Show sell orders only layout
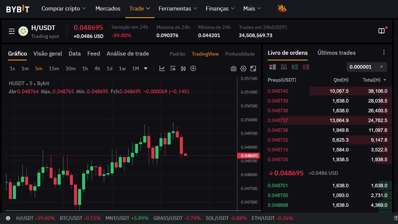Viewport: 398px width, 224px height. (306, 67)
